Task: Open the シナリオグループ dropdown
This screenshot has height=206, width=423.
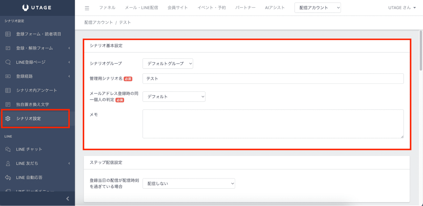Action: click(x=168, y=63)
